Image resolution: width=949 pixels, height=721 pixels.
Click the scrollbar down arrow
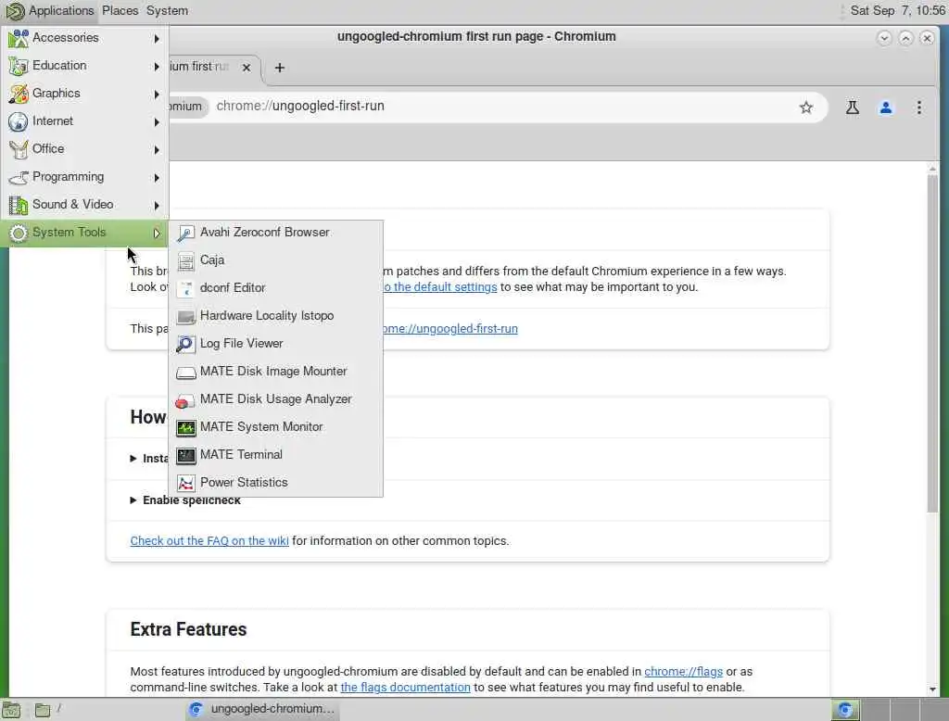point(932,689)
